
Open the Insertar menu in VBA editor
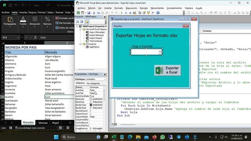tap(108, 8)
